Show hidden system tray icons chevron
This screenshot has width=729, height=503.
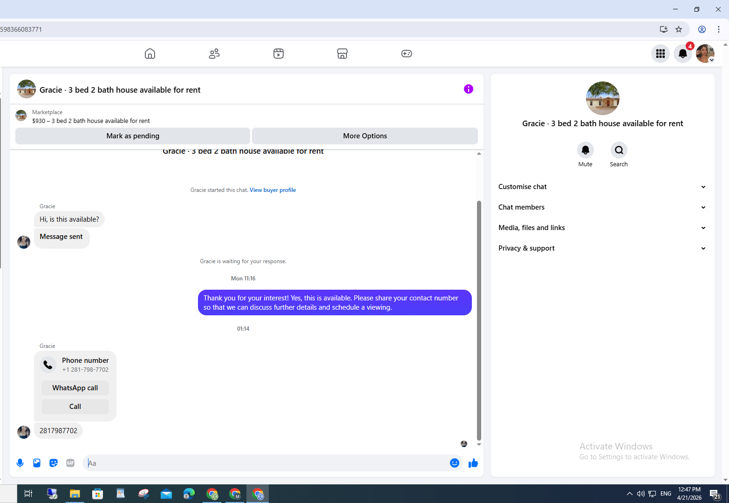630,494
